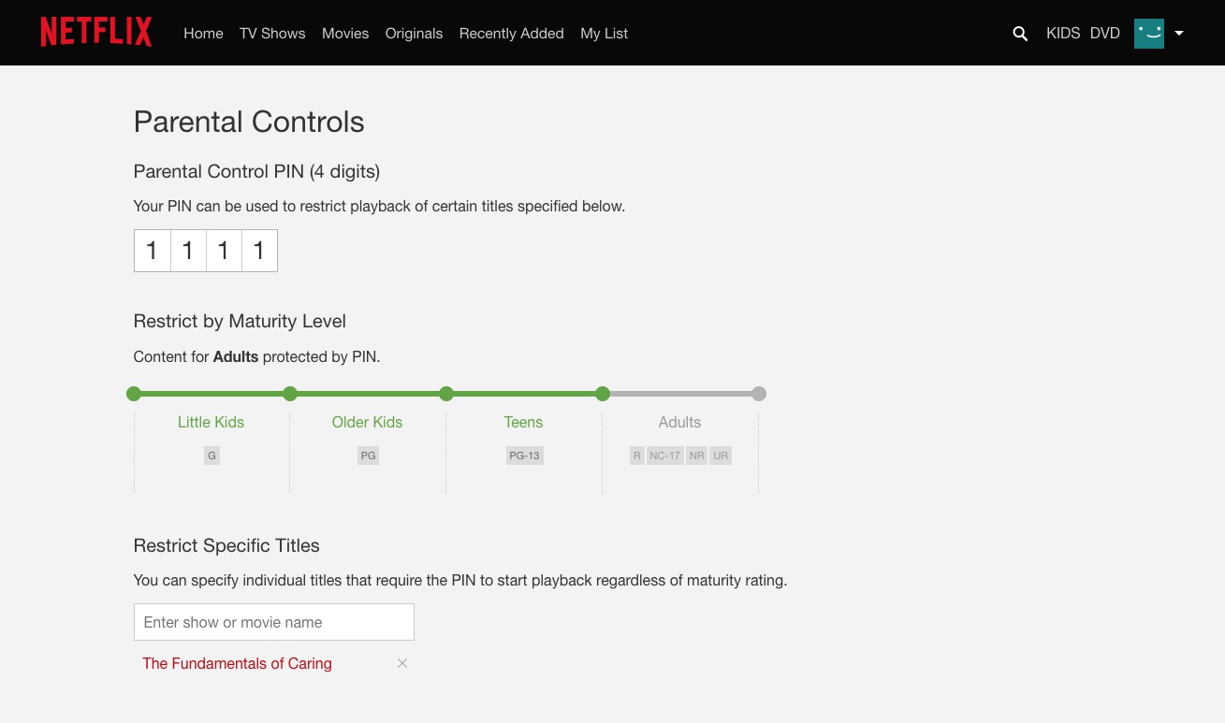Switch to KIDS mode
Image resolution: width=1225 pixels, height=723 pixels.
1063,34
